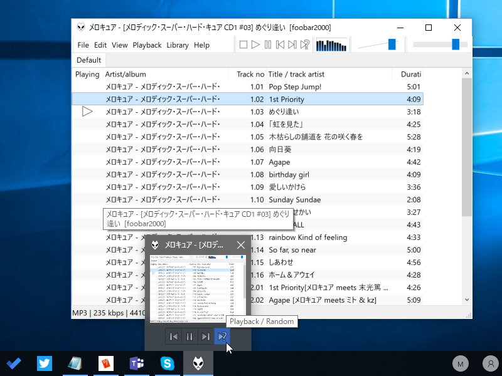Open Twitter from the taskbar
502x376 pixels.
coord(44,363)
